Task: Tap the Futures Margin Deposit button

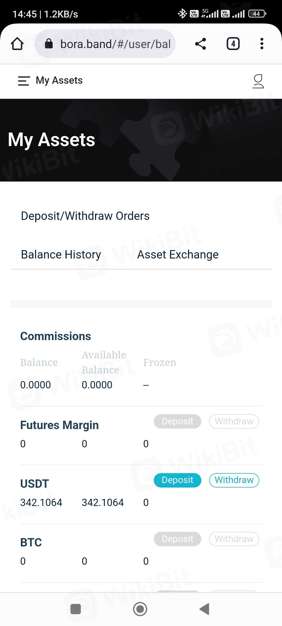Action: click(x=178, y=421)
